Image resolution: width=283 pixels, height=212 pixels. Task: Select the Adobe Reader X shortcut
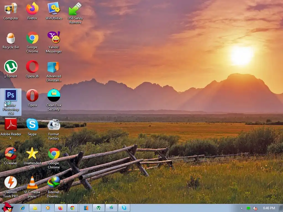tap(11, 129)
